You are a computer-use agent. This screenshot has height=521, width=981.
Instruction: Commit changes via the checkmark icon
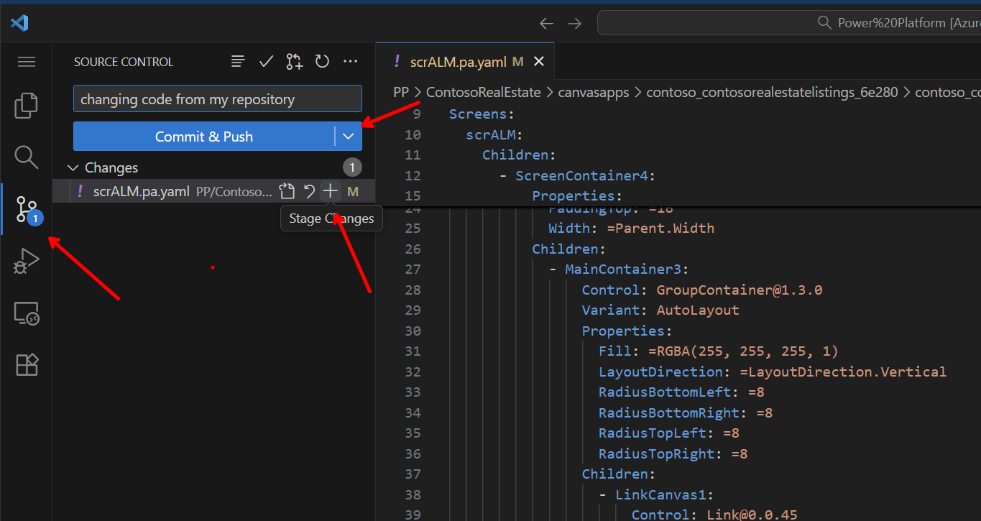(x=266, y=61)
